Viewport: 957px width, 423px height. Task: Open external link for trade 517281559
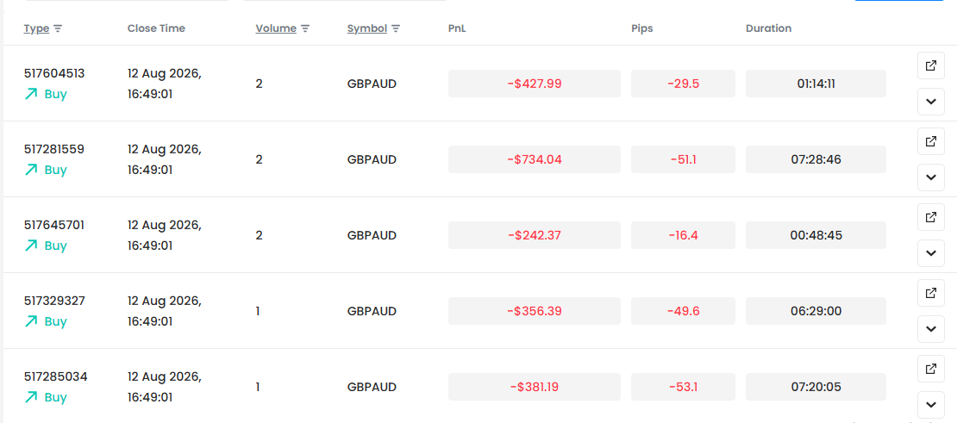[931, 141]
